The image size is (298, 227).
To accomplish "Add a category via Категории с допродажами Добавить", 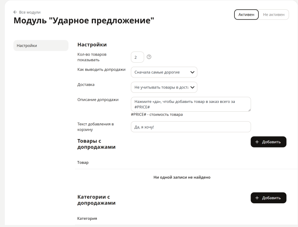I will point(268,198).
